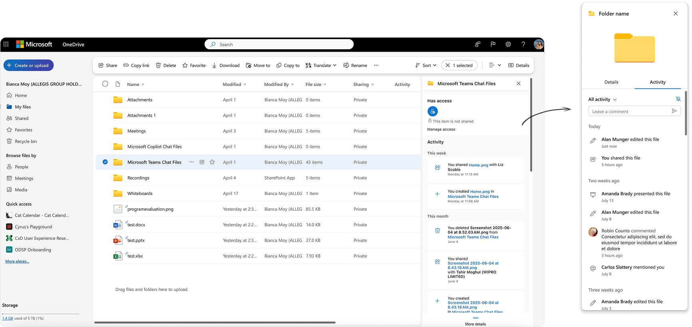Open the app launcher waffle icon

[6, 44]
